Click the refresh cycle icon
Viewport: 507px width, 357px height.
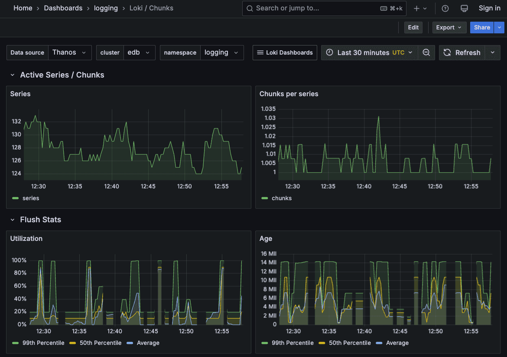pos(447,52)
